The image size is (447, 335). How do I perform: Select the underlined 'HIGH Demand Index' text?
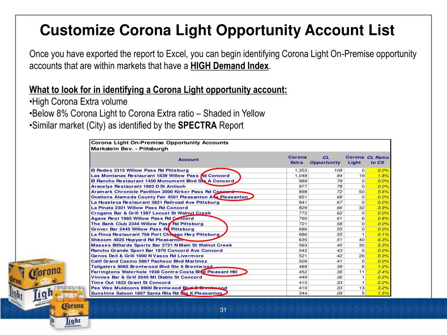(230, 66)
